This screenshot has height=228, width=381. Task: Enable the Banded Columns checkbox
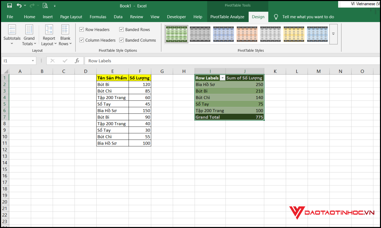coord(121,40)
